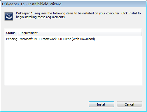Click the 'Framework 4.0' text in the list
Image resolution: width=147 pixels, height=112 pixels.
(x=51, y=39)
